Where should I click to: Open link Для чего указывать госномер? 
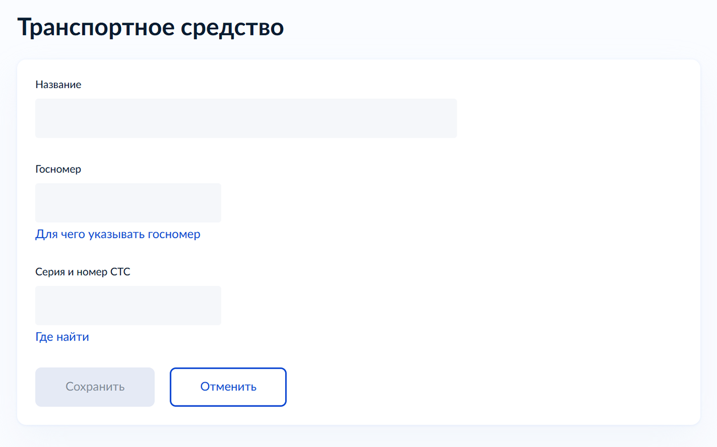(117, 234)
